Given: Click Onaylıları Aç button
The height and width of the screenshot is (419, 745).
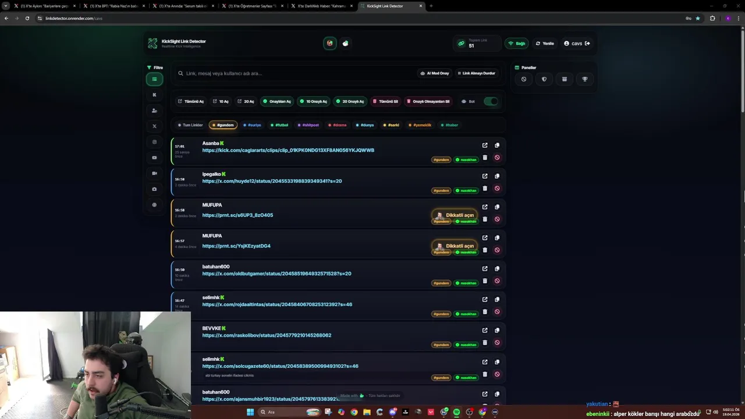Looking at the screenshot, I should [277, 101].
